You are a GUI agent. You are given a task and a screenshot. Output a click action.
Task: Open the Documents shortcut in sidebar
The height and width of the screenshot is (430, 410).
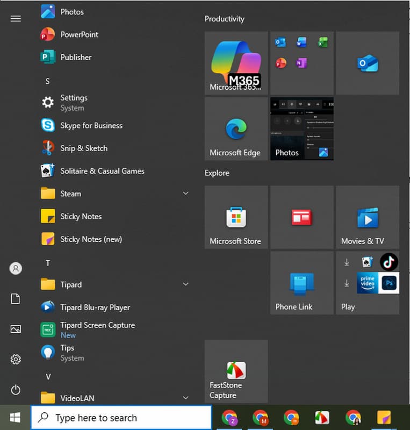point(16,299)
